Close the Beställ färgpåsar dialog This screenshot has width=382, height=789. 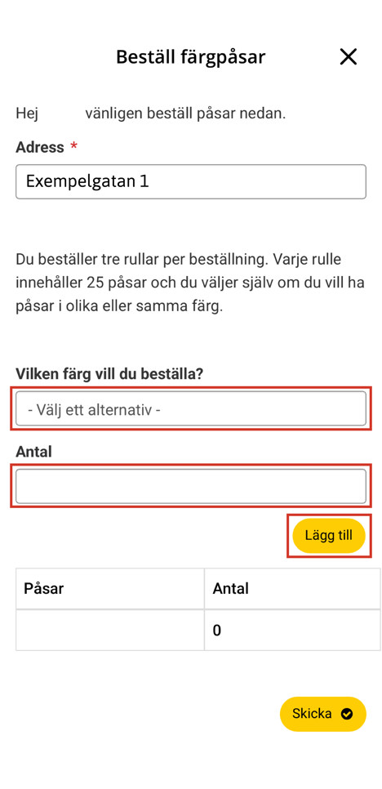[348, 57]
